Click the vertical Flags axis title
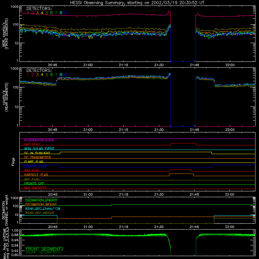 [x=13, y=162]
